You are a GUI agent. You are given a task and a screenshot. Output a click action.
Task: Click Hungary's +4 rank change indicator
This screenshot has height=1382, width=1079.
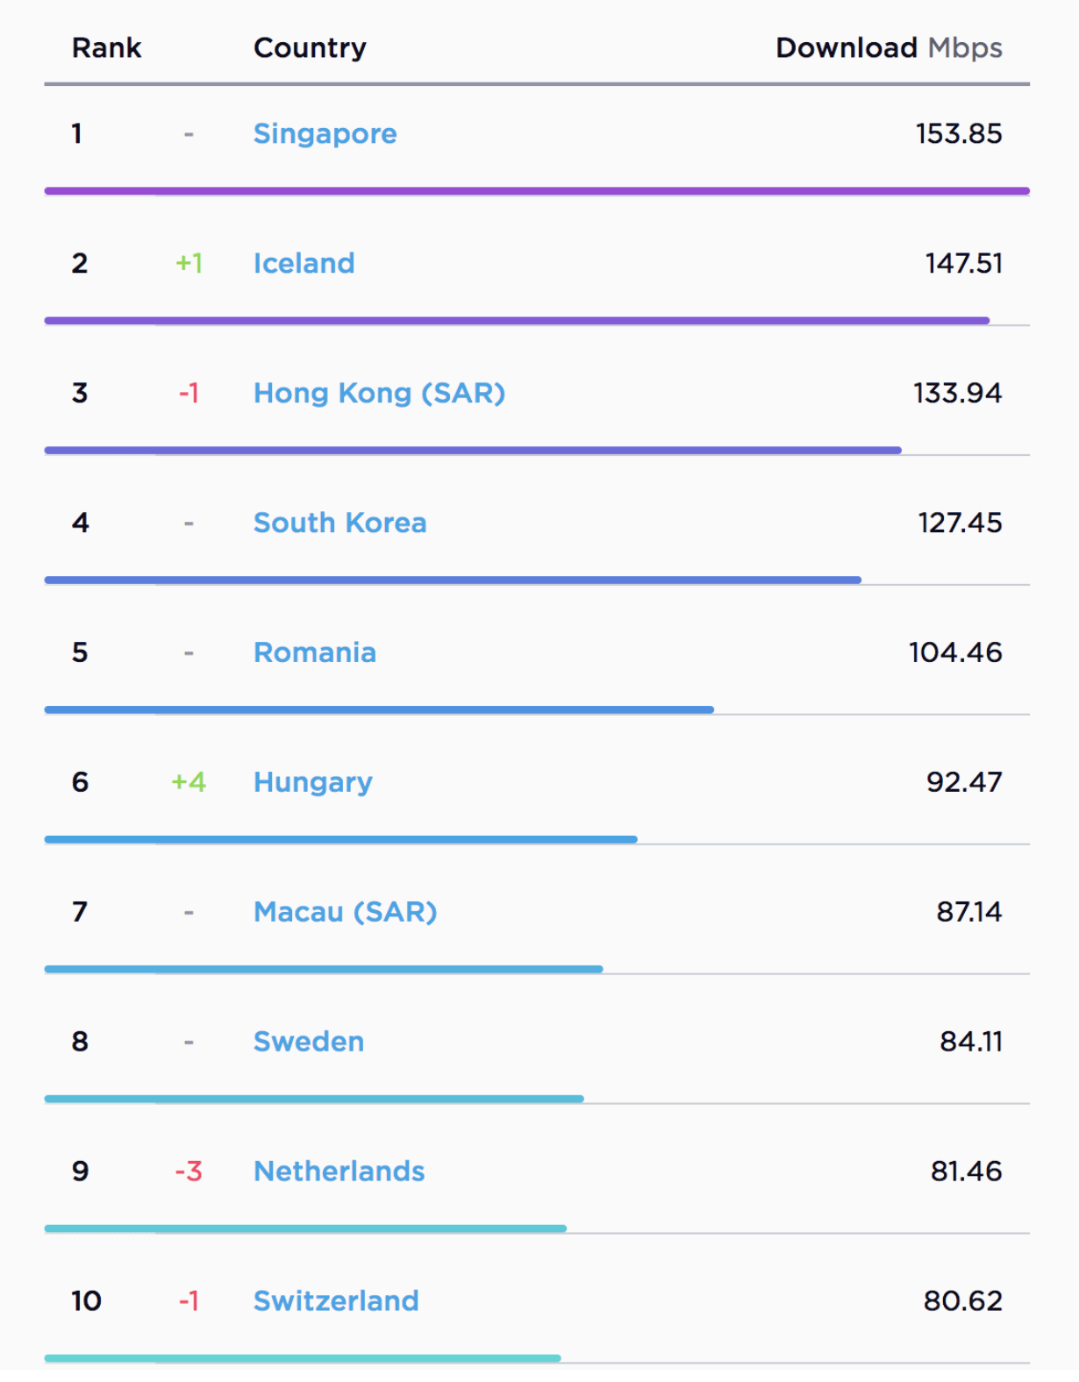click(189, 782)
